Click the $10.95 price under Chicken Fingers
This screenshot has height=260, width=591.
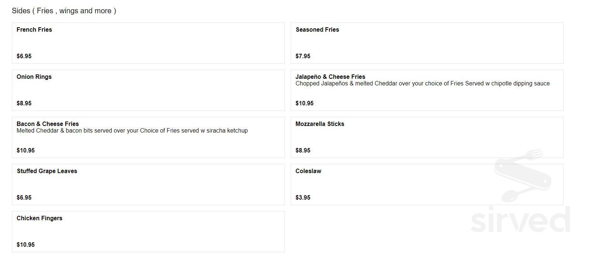(x=25, y=245)
